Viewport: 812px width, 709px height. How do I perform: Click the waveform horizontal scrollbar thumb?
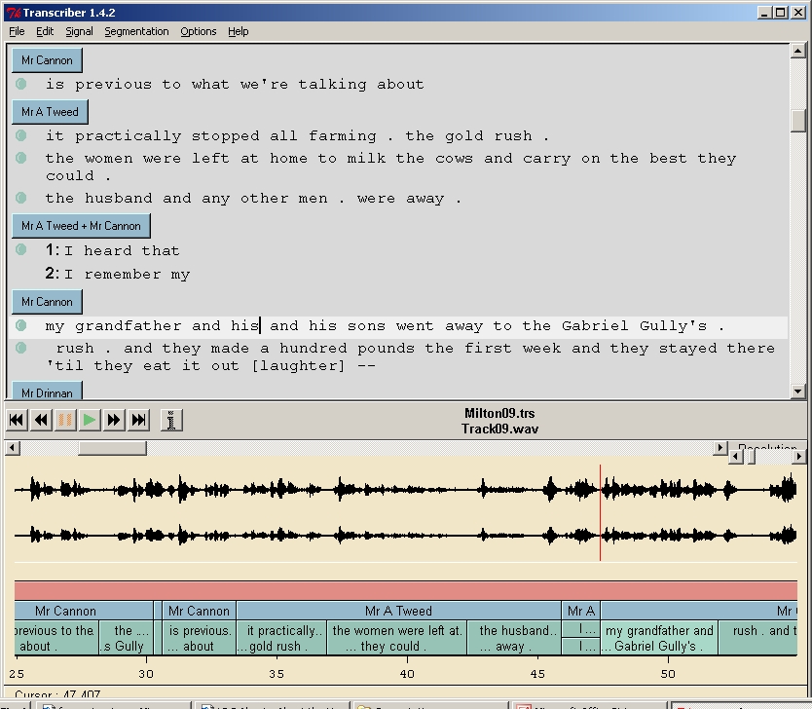tap(112, 449)
